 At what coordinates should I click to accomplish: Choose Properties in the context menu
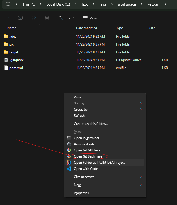81,193
